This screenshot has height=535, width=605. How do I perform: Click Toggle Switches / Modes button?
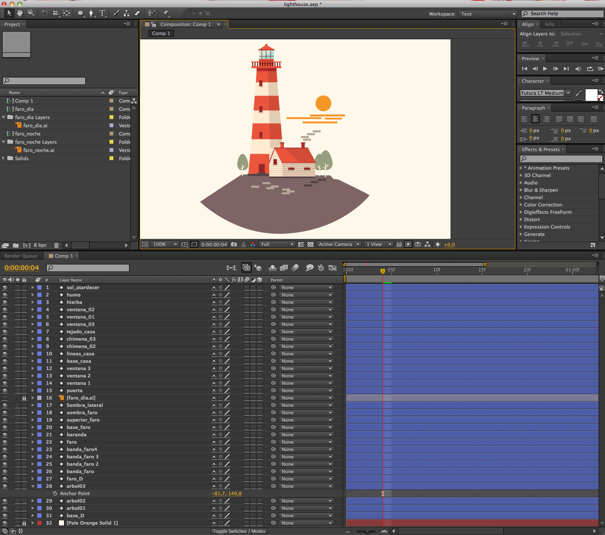click(239, 531)
